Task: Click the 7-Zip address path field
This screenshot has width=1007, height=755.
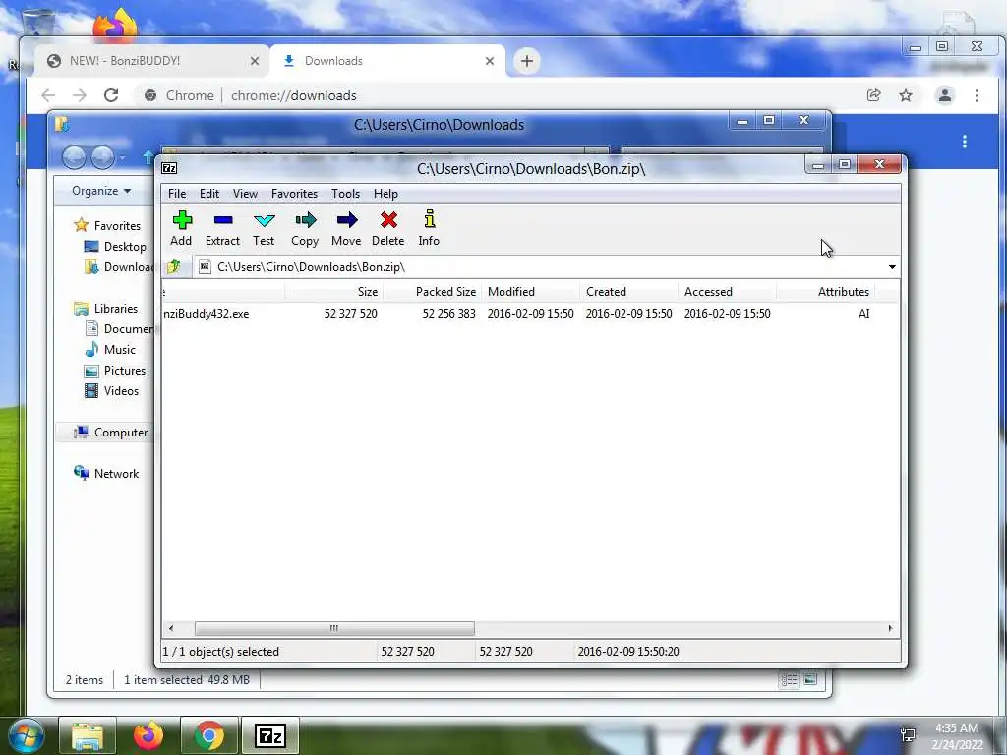Action: point(540,267)
